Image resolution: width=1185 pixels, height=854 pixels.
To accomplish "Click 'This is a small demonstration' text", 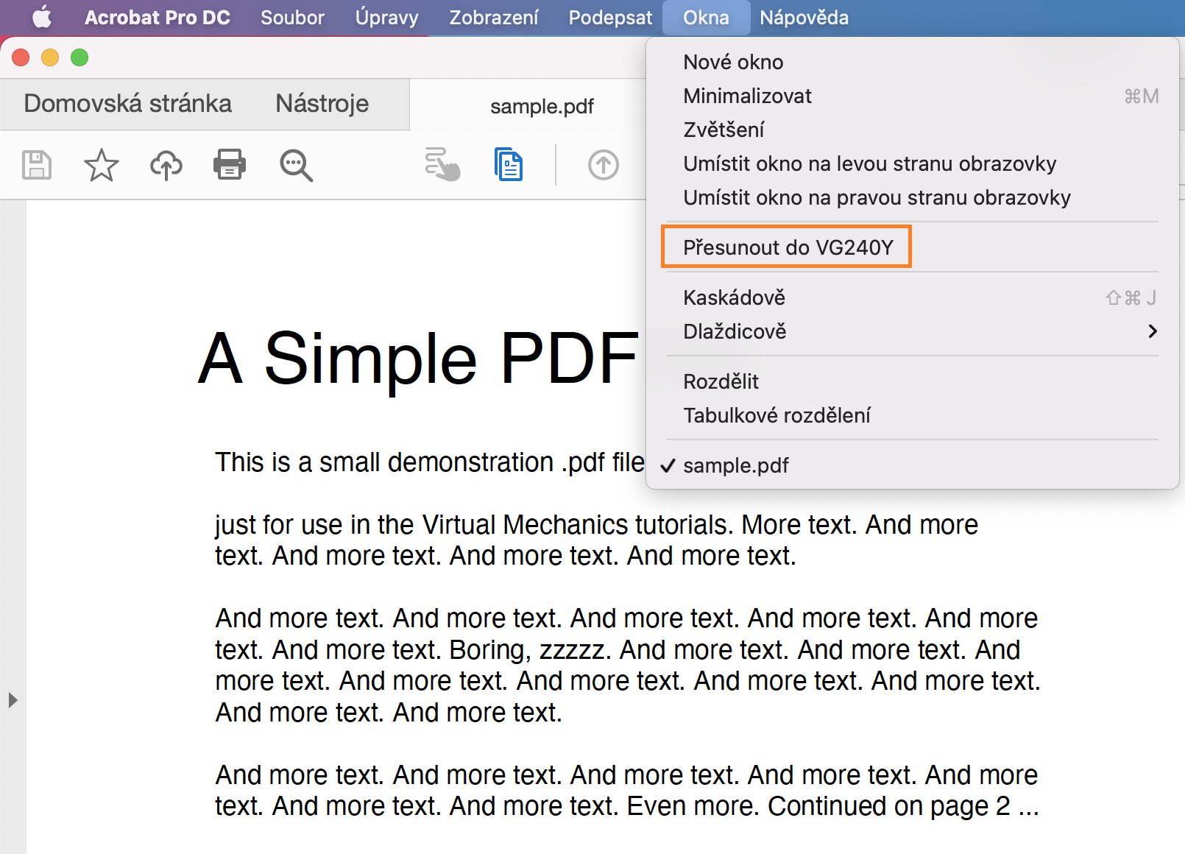I will 384,462.
